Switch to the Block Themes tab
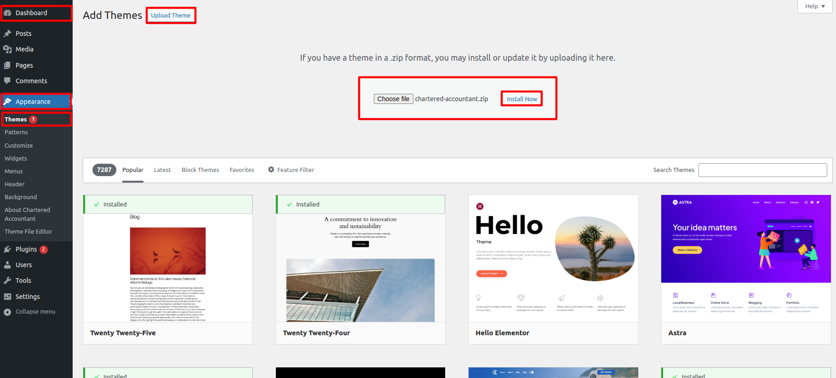 point(200,170)
